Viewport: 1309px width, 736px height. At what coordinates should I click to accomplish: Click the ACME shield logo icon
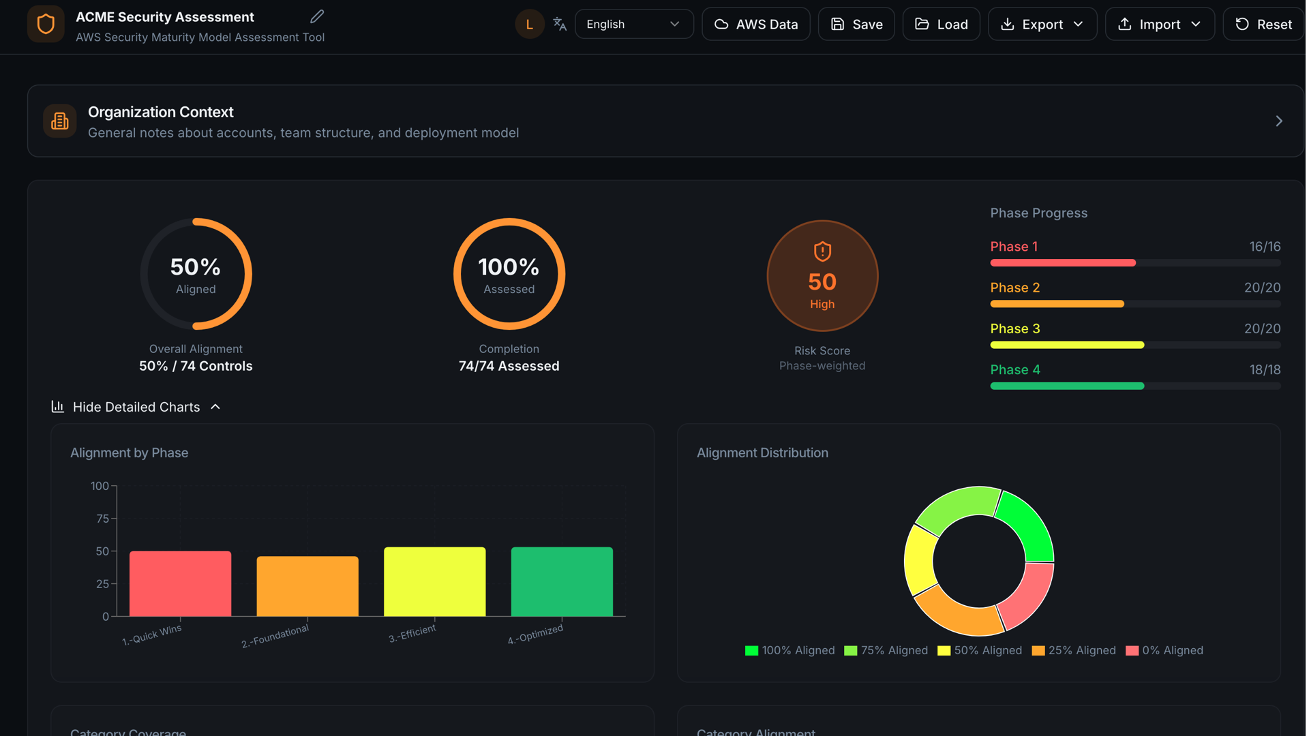[46, 25]
